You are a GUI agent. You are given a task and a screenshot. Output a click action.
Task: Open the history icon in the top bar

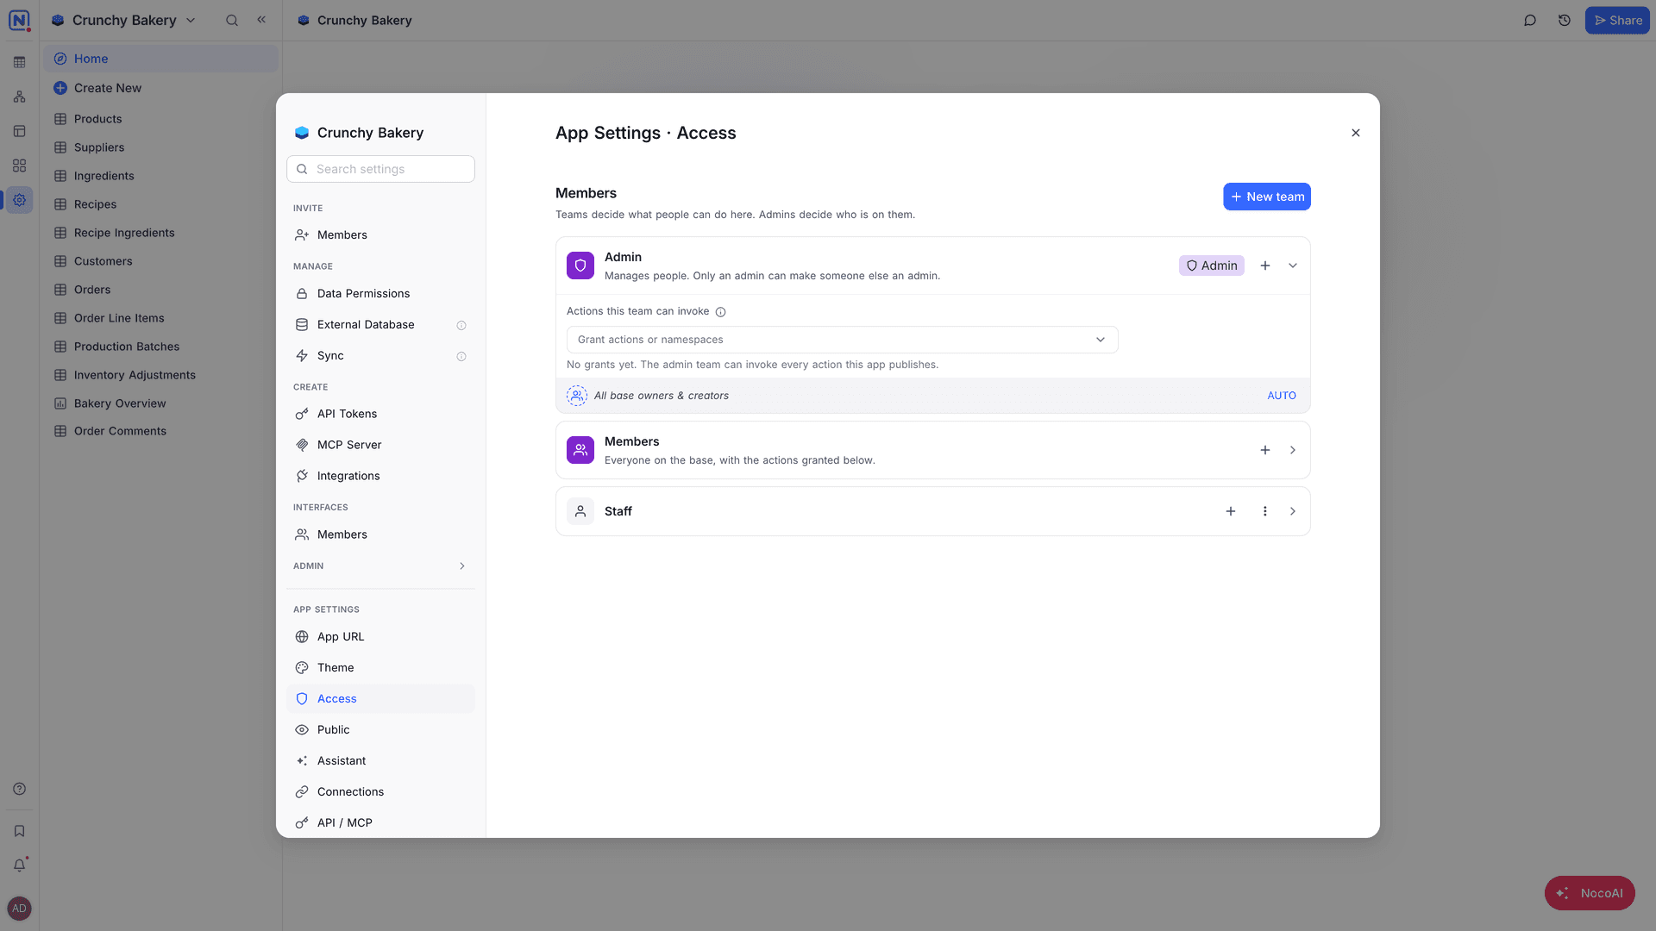[1565, 20]
